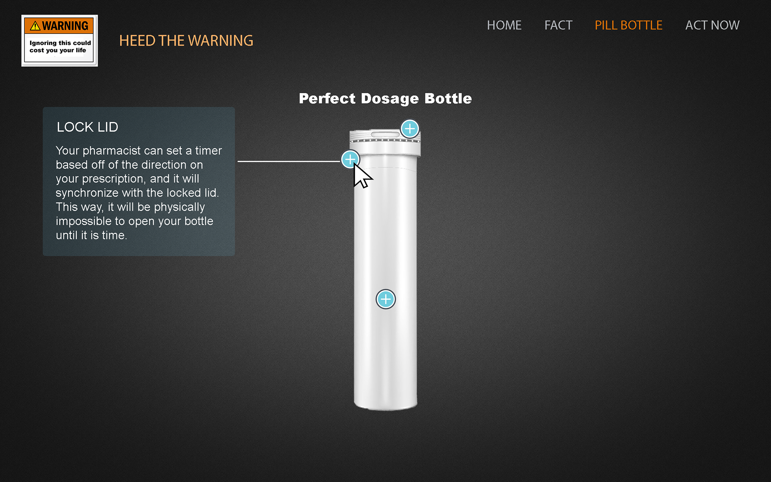Click the orange warning sign logo
The height and width of the screenshot is (482, 771).
click(59, 41)
